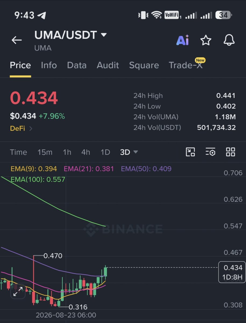This screenshot has height=323, width=246.
Task: Go back with the left arrow
Action: pos(17,40)
